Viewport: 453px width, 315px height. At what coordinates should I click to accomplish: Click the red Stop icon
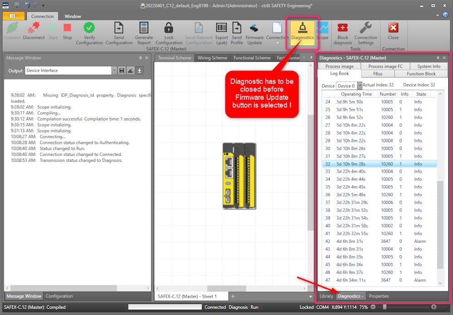pos(67,28)
